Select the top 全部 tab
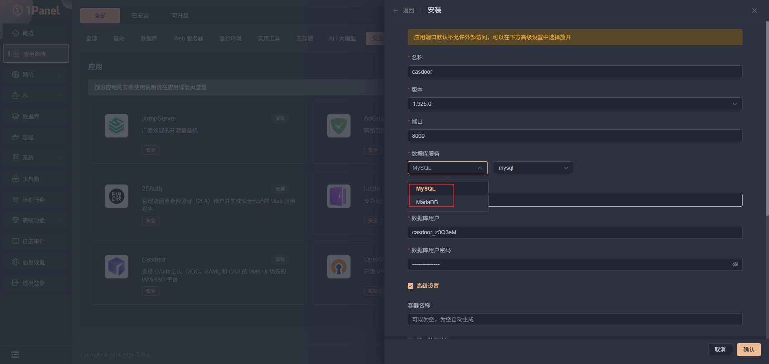This screenshot has height=364, width=769. 100,16
